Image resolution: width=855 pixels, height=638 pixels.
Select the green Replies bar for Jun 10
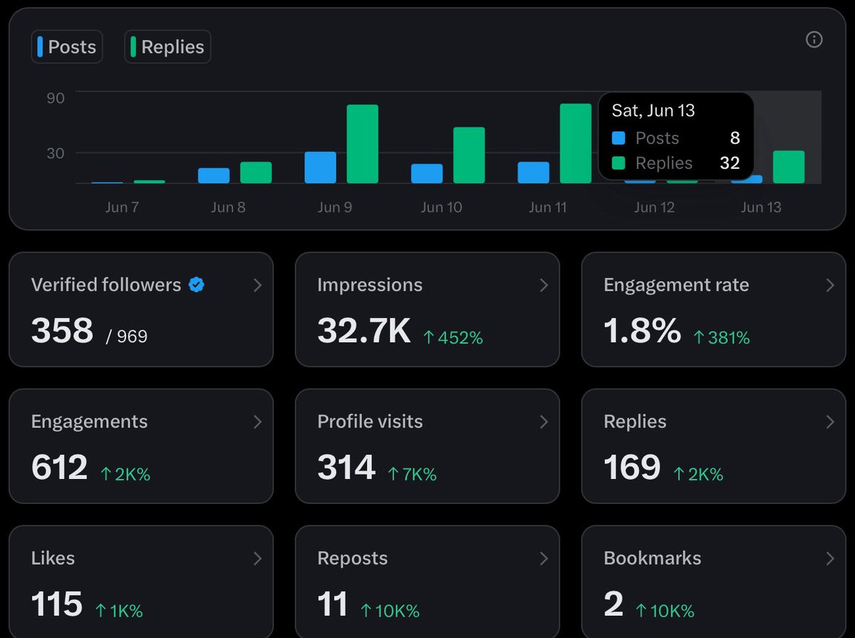(469, 155)
